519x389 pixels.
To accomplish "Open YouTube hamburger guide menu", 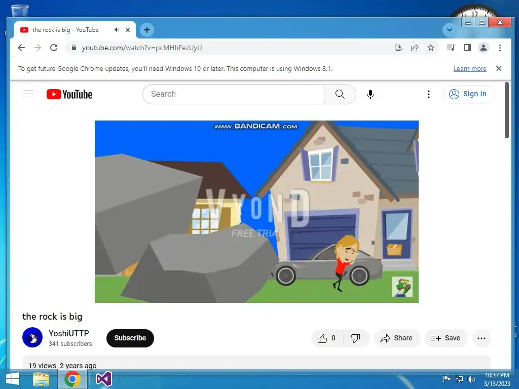I will coord(28,94).
